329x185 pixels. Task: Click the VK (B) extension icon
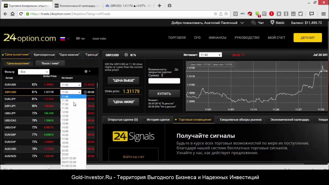279,14
